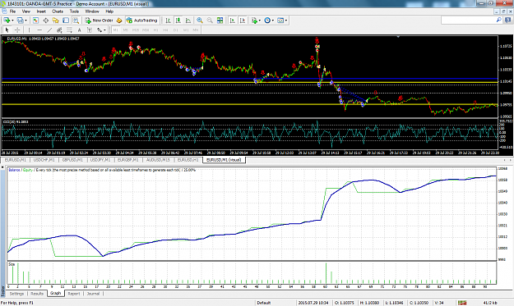Toggle Auto Scroll chart icon
Image resolution: width=514 pixels, height=306 pixels.
[x=233, y=21]
